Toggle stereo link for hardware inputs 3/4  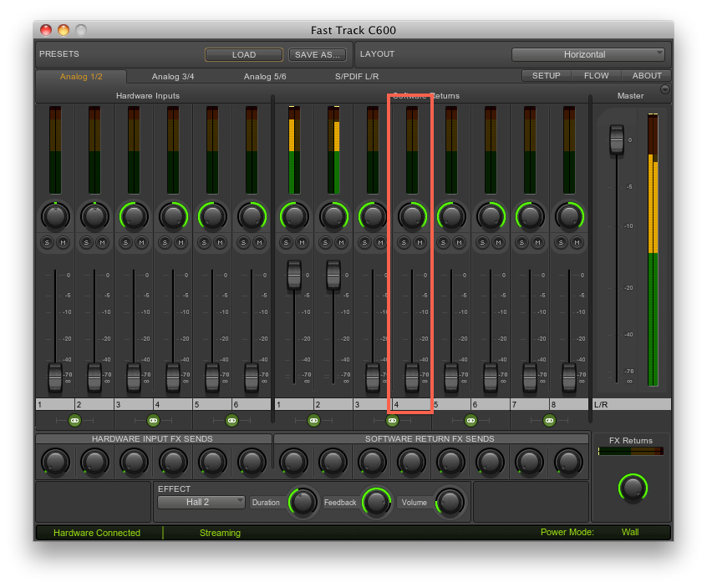[153, 420]
